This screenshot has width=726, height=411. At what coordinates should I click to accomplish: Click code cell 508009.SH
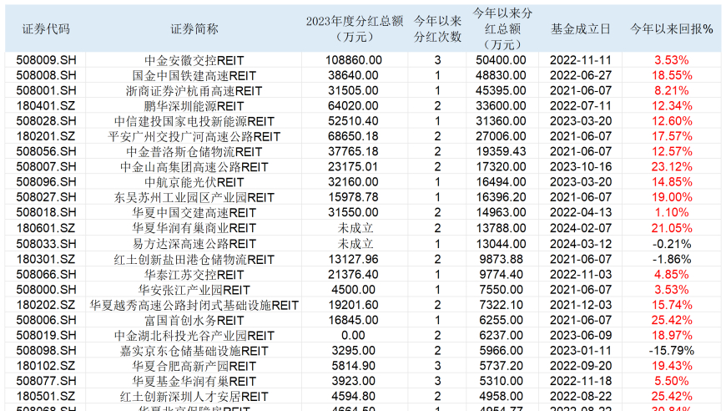46,60
